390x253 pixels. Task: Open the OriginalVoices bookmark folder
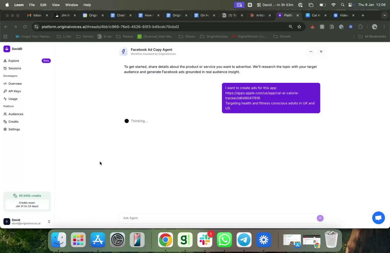click(x=214, y=36)
